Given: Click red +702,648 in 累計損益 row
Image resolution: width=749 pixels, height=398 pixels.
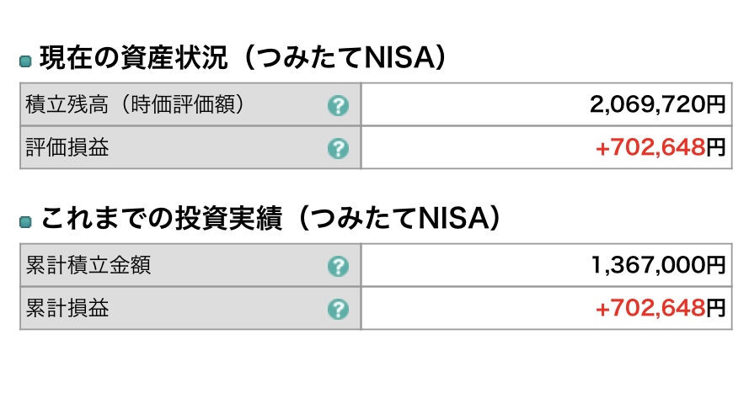Looking at the screenshot, I should [650, 308].
